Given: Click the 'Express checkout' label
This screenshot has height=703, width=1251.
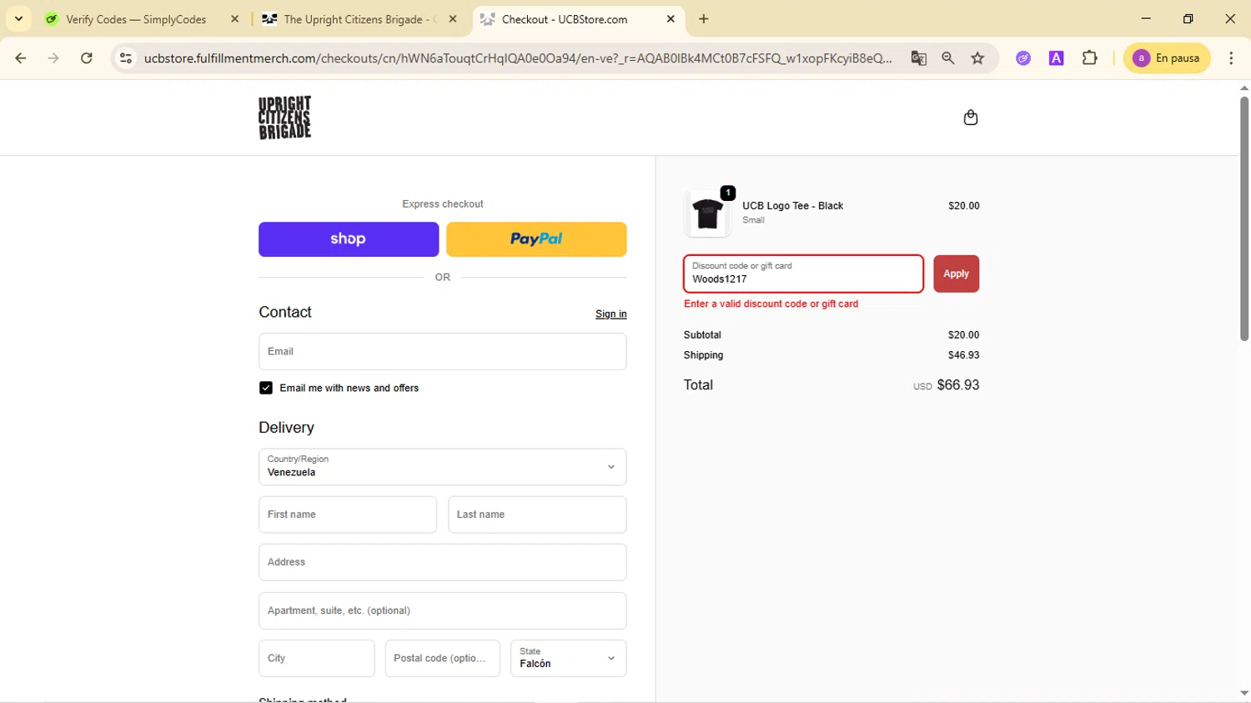Looking at the screenshot, I should click(x=442, y=204).
